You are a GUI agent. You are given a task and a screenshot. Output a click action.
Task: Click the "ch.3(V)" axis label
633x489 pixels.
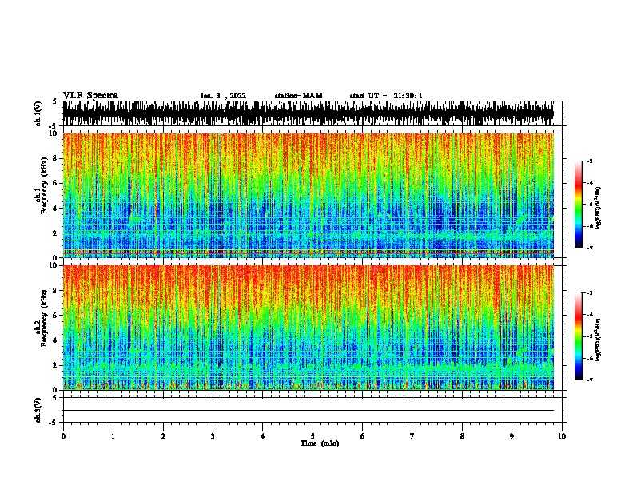[38, 410]
